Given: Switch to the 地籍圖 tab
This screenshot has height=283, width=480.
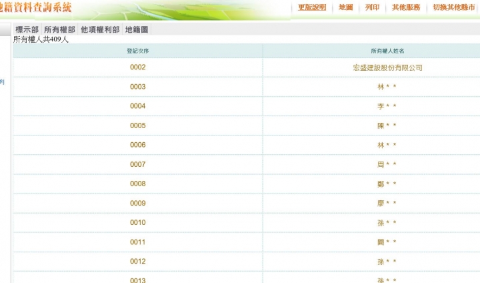Looking at the screenshot, I should tap(137, 29).
